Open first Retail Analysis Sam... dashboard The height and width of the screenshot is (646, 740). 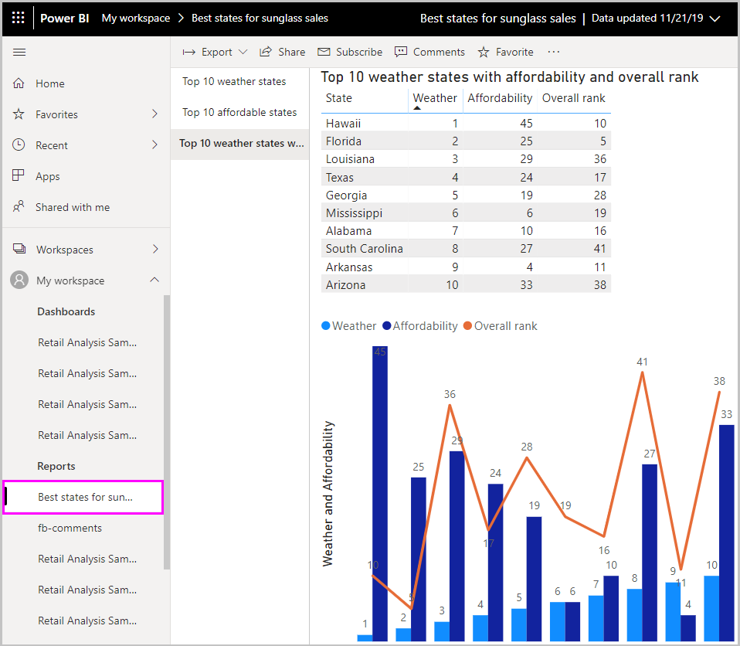tap(87, 342)
